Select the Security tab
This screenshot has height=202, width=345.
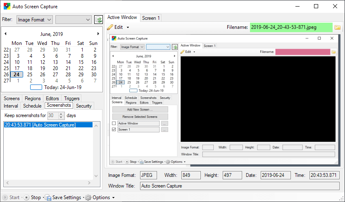tap(84, 106)
